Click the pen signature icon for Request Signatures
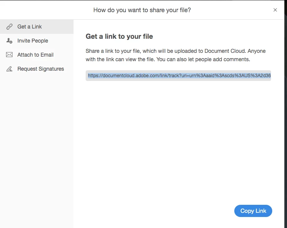The width and height of the screenshot is (287, 228). click(9, 69)
